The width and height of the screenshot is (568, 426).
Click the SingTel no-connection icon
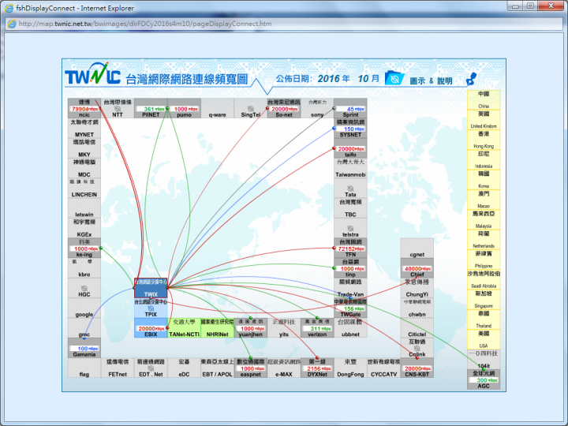pyautogui.click(x=251, y=109)
